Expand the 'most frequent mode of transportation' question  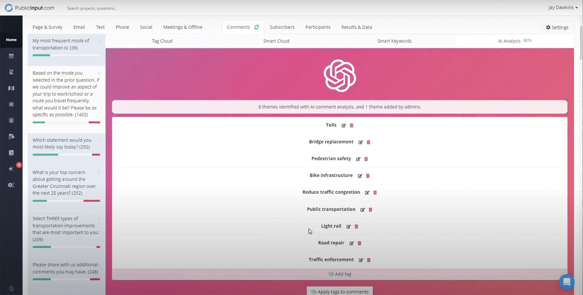pyautogui.click(x=99, y=41)
